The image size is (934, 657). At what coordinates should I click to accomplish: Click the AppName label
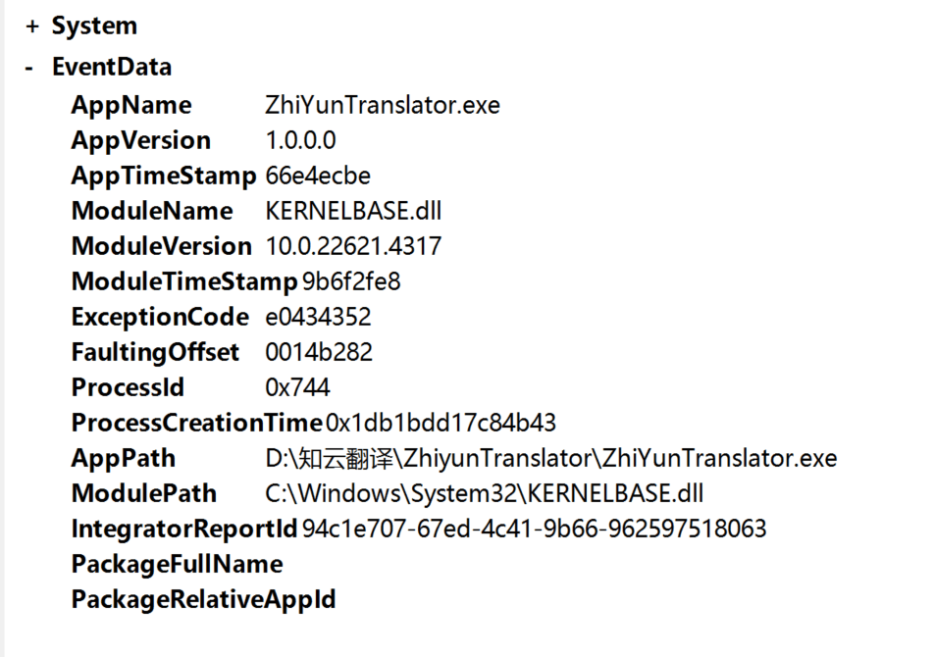point(131,105)
